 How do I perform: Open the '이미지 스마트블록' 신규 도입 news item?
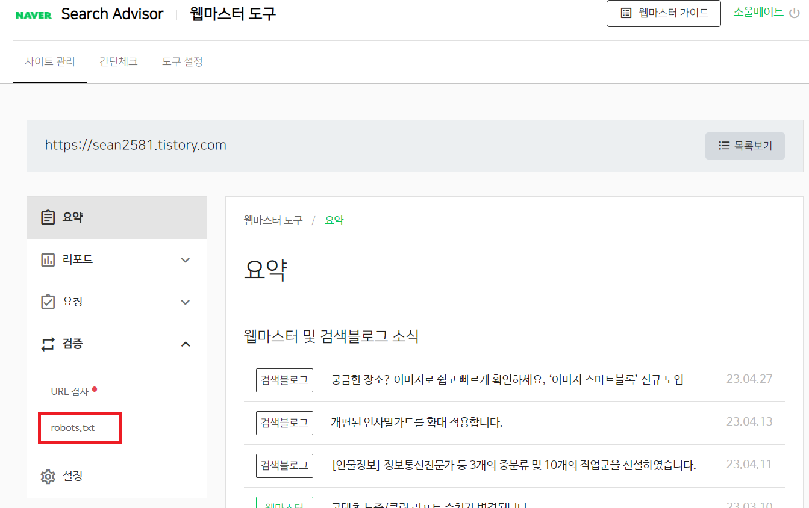click(x=507, y=380)
